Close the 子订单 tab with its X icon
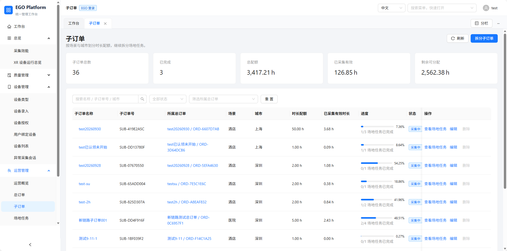 pos(105,24)
